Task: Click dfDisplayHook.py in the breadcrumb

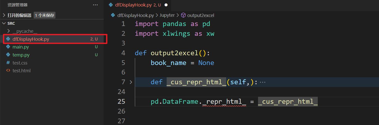Action: pos(136,15)
